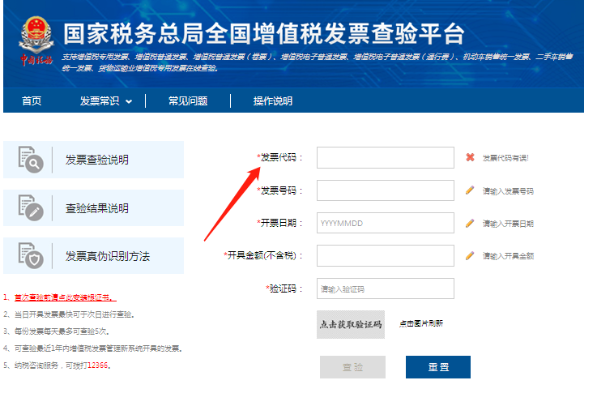
Task: Go to 首页 in navigation bar
Action: tap(32, 101)
